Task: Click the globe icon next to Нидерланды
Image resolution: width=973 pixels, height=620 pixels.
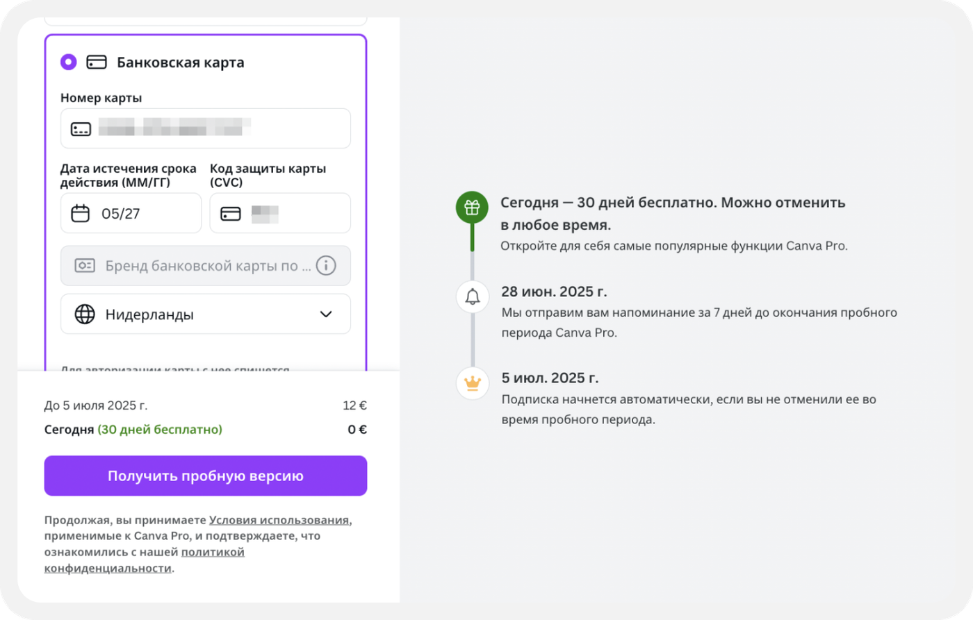Action: (85, 314)
